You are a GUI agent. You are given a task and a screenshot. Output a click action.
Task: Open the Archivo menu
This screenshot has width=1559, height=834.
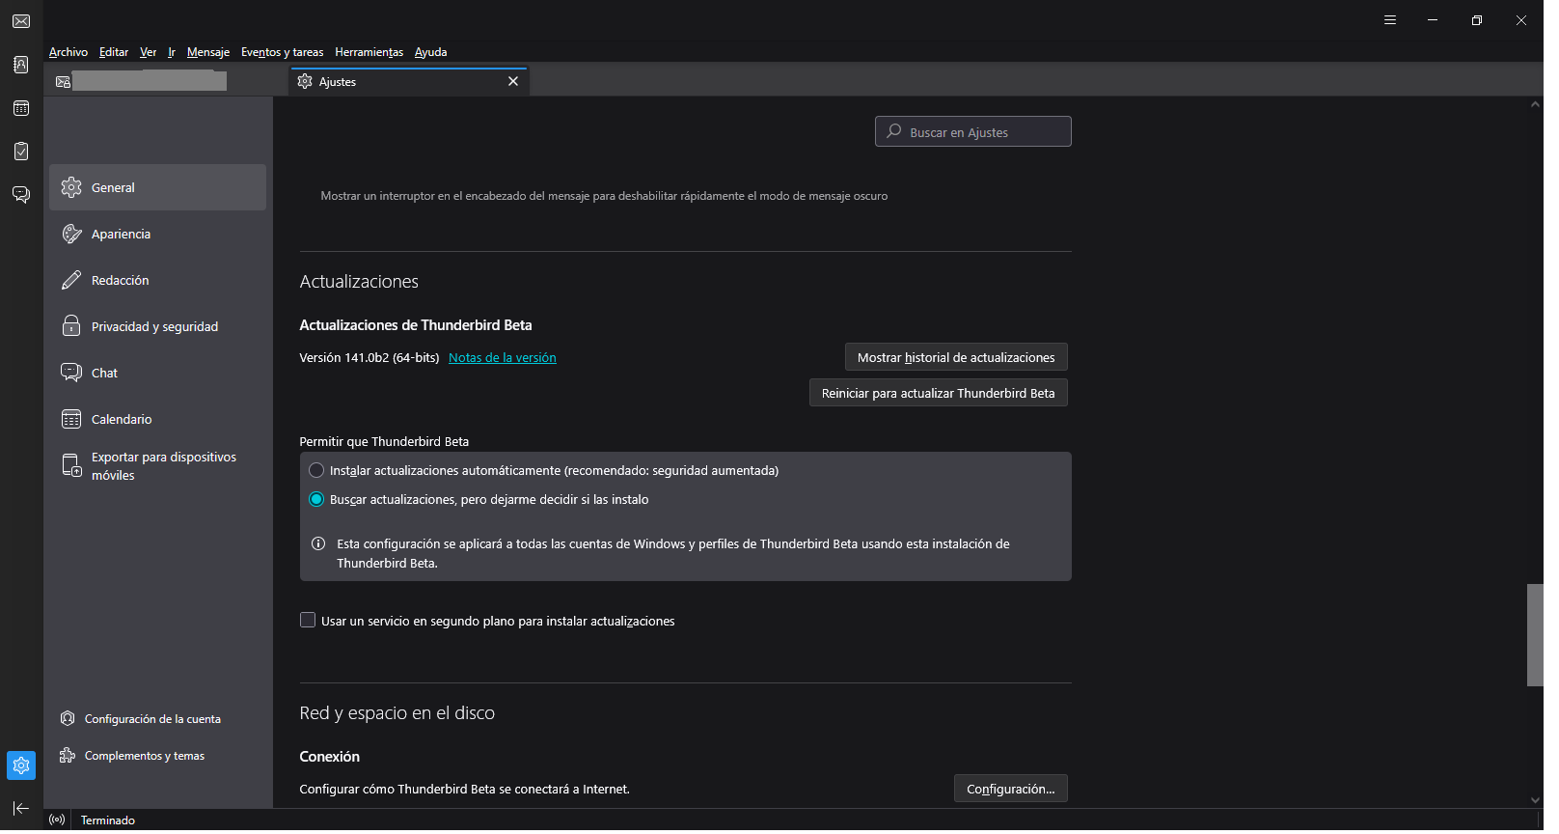coord(68,52)
